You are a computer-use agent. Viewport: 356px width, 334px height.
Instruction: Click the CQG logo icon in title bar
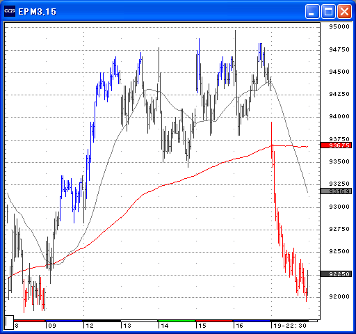click(x=10, y=11)
